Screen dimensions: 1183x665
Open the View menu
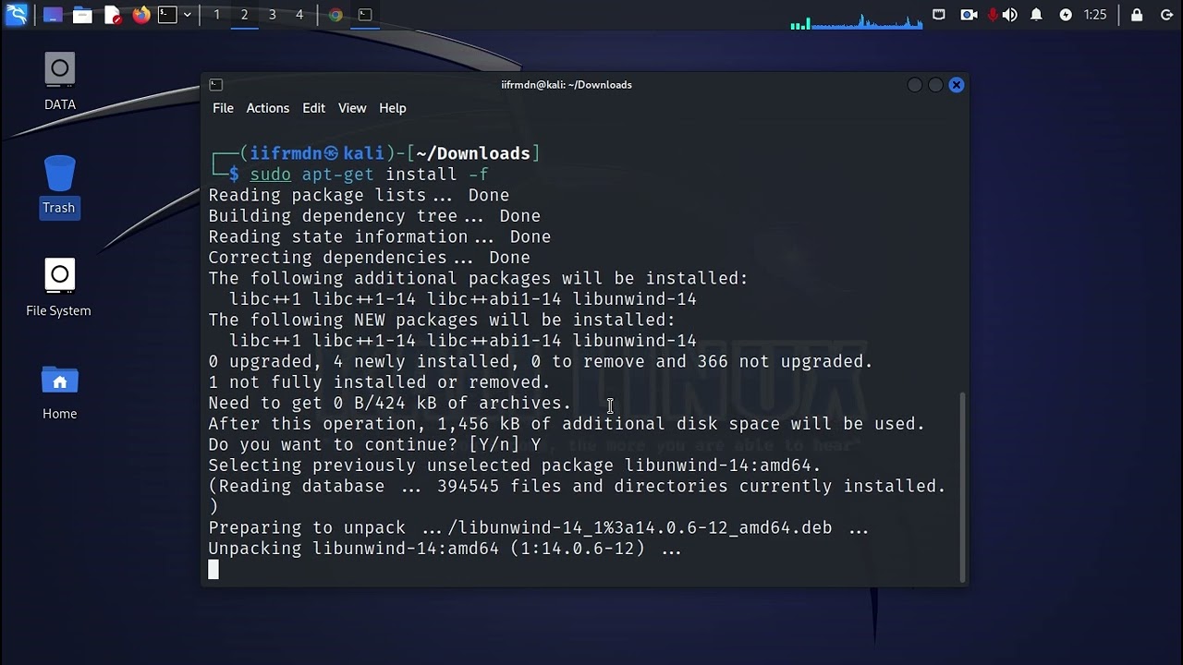352,108
